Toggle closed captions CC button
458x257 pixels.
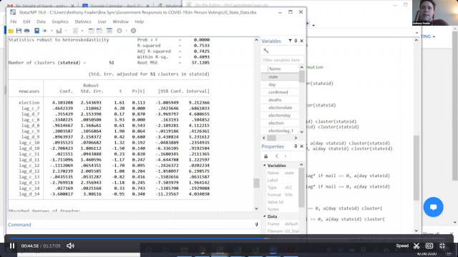tap(429, 246)
